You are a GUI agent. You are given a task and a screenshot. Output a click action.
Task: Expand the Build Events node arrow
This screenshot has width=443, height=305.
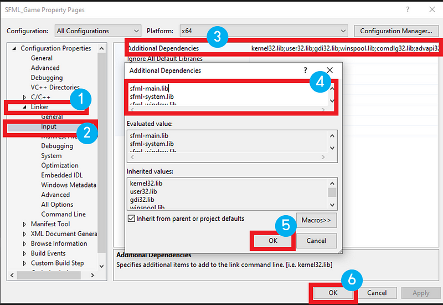pos(24,253)
